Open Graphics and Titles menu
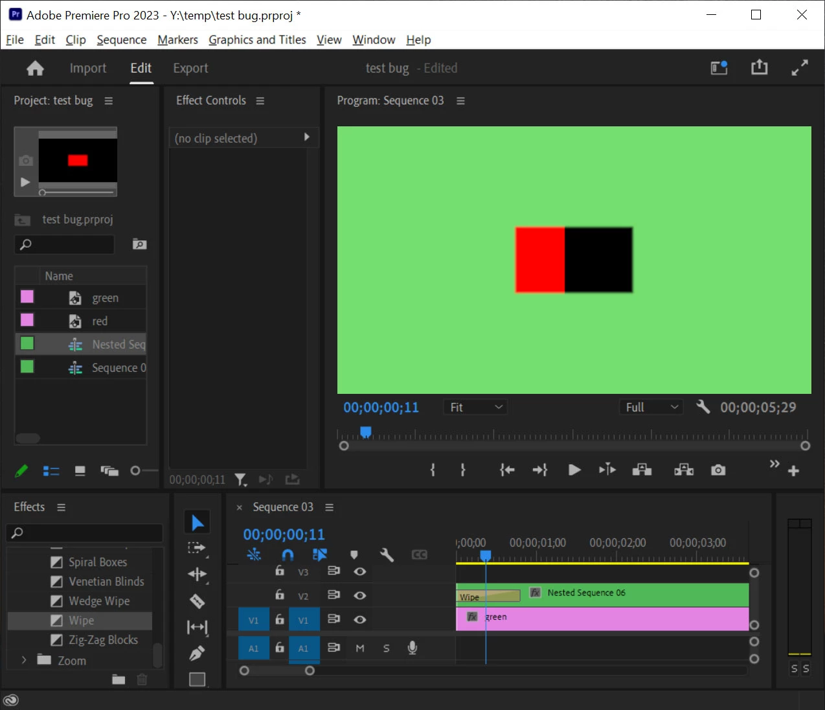The width and height of the screenshot is (825, 710). tap(257, 40)
